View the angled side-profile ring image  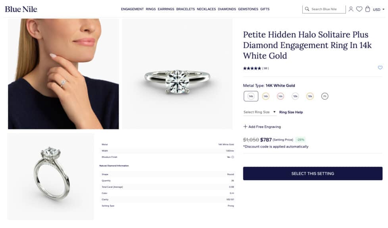51,176
